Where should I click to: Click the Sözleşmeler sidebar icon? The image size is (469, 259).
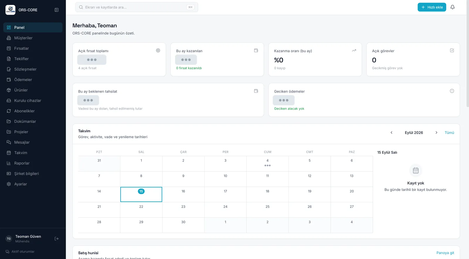(9, 69)
